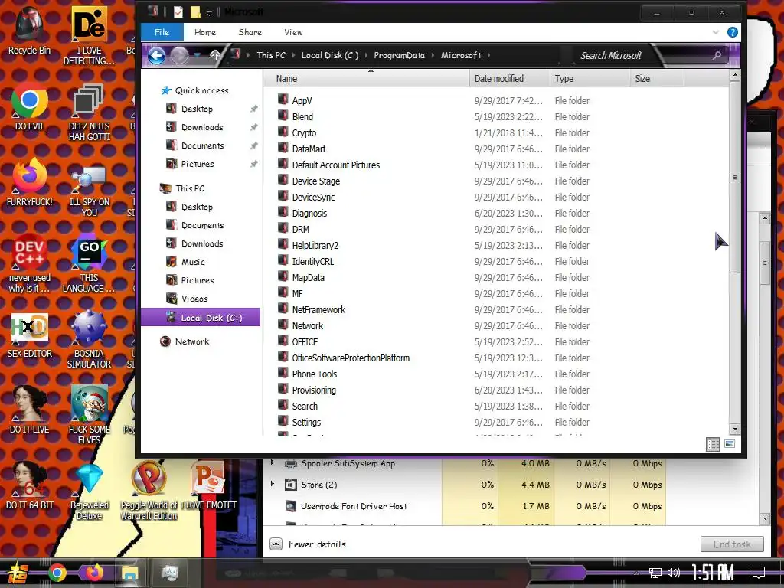Screen dimensions: 784x588
Task: Click the file list scroll down arrow
Action: (734, 429)
